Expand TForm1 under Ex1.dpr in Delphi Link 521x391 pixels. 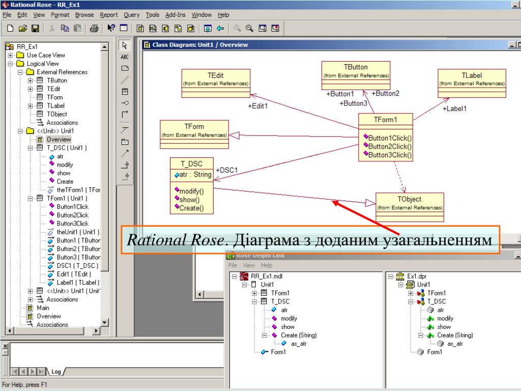(411, 293)
